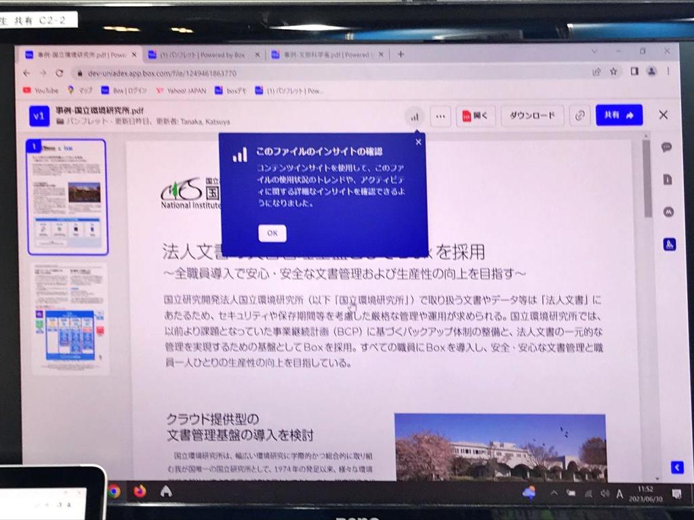This screenshot has width=694, height=520.
Task: Open the (1) パンフレット bookmark
Action: point(289,91)
